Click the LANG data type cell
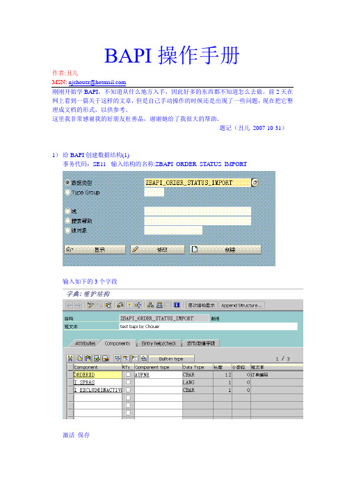Screen dimensions: 345x488 pos(198,382)
